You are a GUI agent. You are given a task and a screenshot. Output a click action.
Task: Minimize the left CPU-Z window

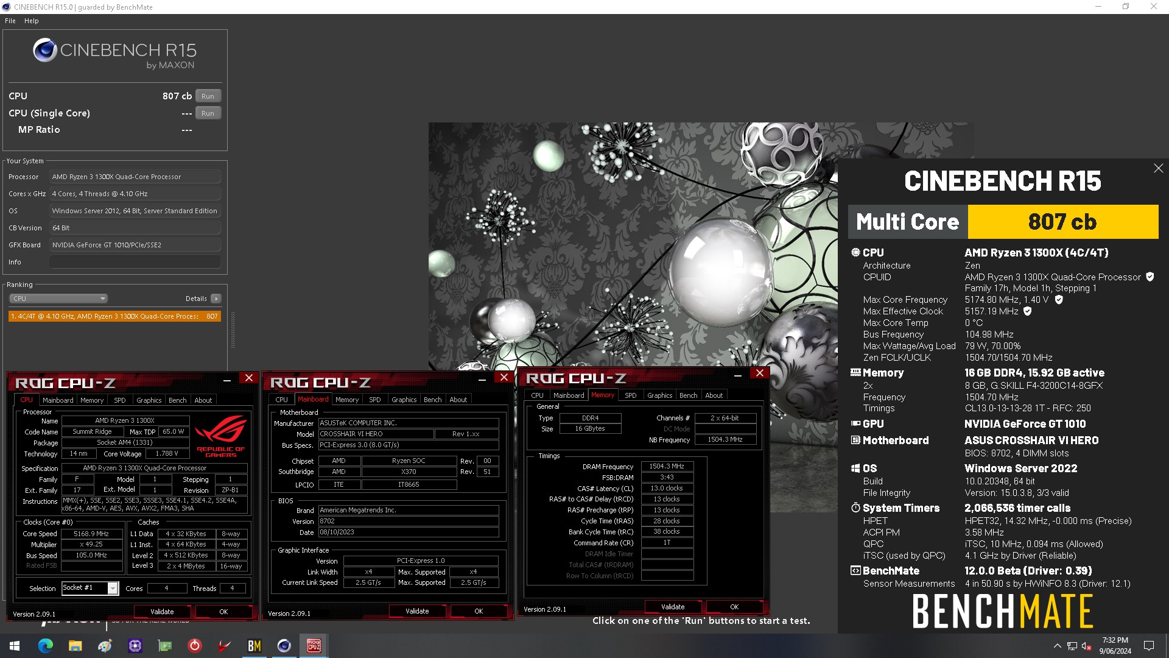pyautogui.click(x=227, y=380)
